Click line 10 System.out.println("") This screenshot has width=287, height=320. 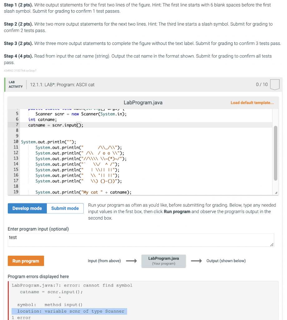48,142
